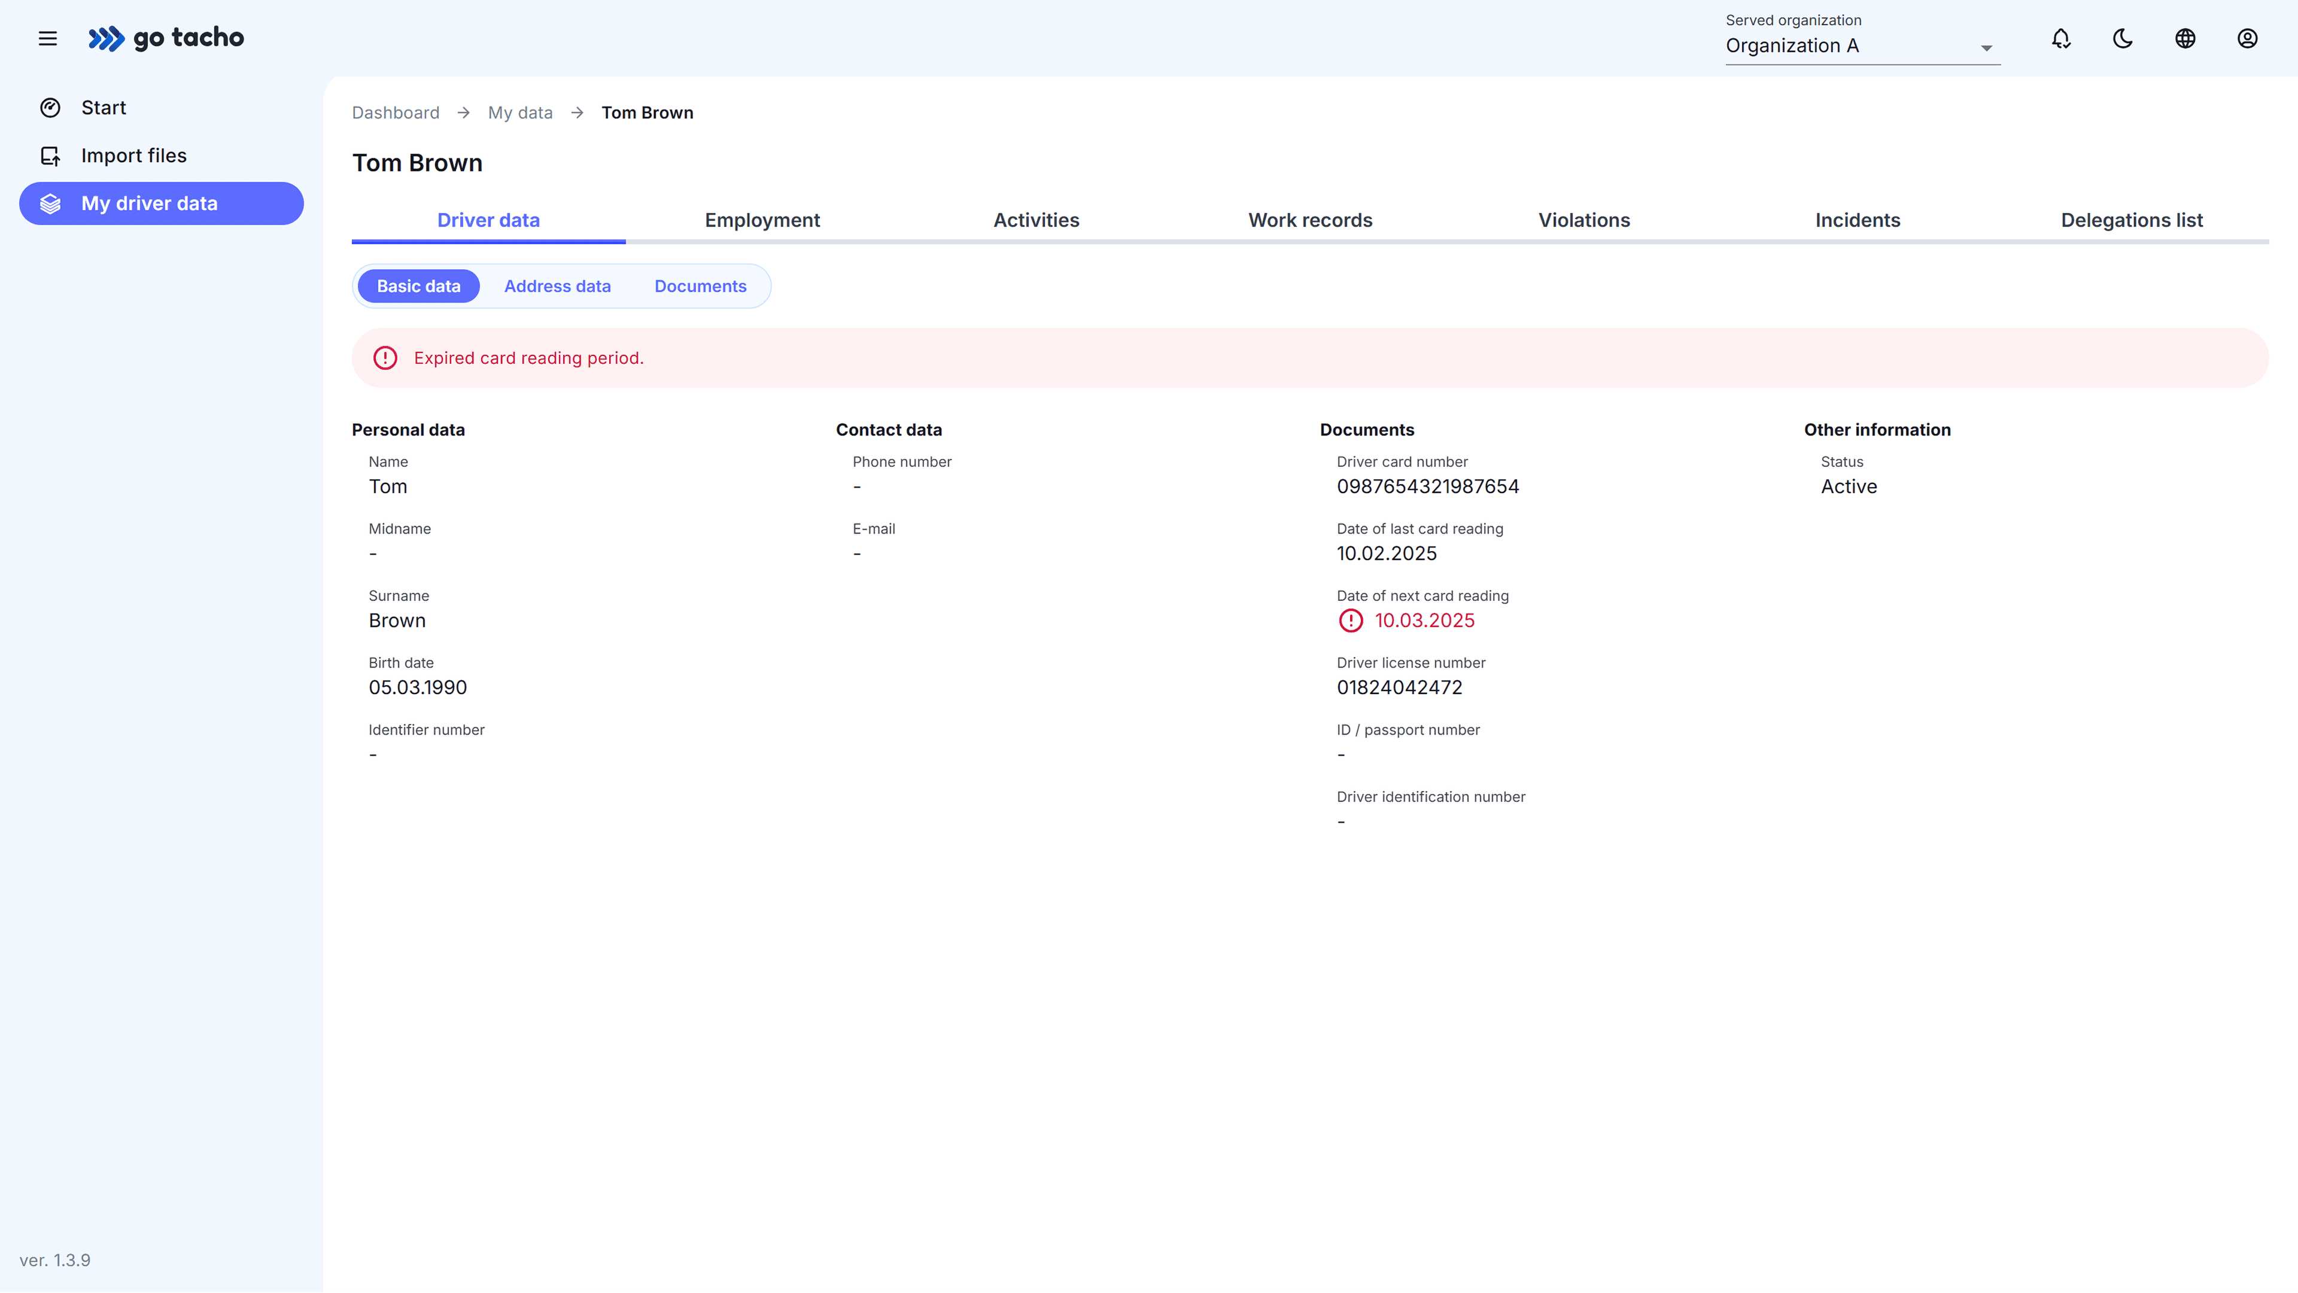Select Import files in the sidebar
This screenshot has width=2298, height=1293.
tap(134, 154)
